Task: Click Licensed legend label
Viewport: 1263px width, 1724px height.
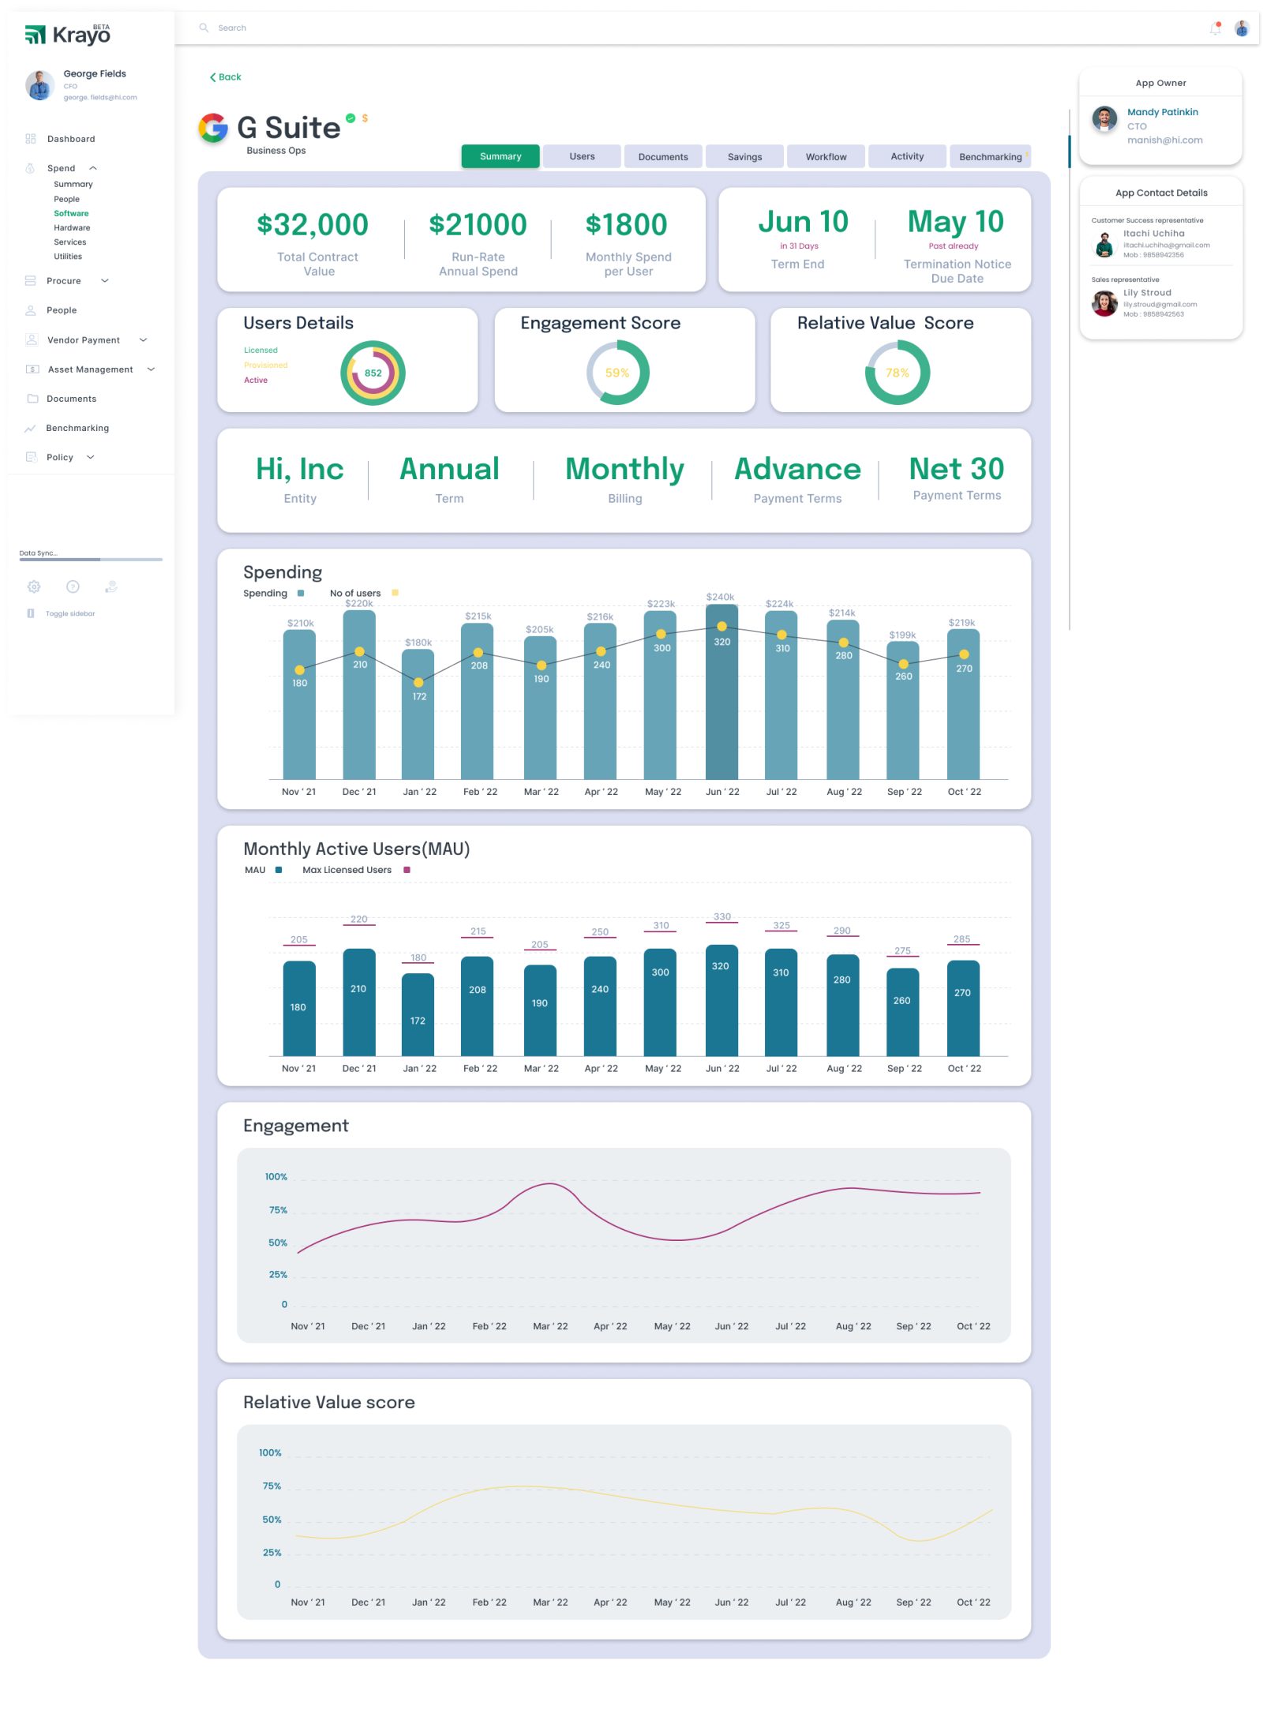Action: coord(260,350)
